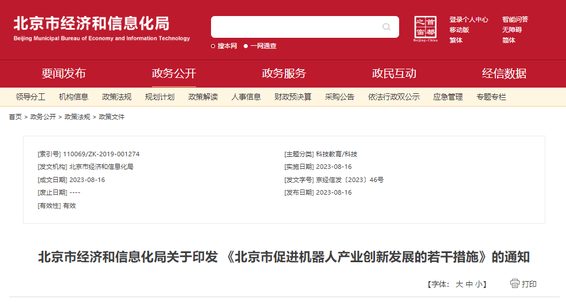Viewport: 566px width, 304px height.
Task: Open the 政务服务 main navigation tab
Action: [284, 73]
